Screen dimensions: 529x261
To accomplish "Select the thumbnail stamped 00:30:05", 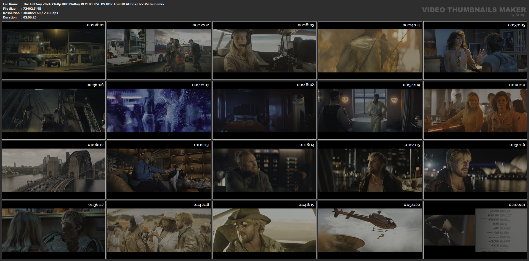I will click(475, 50).
